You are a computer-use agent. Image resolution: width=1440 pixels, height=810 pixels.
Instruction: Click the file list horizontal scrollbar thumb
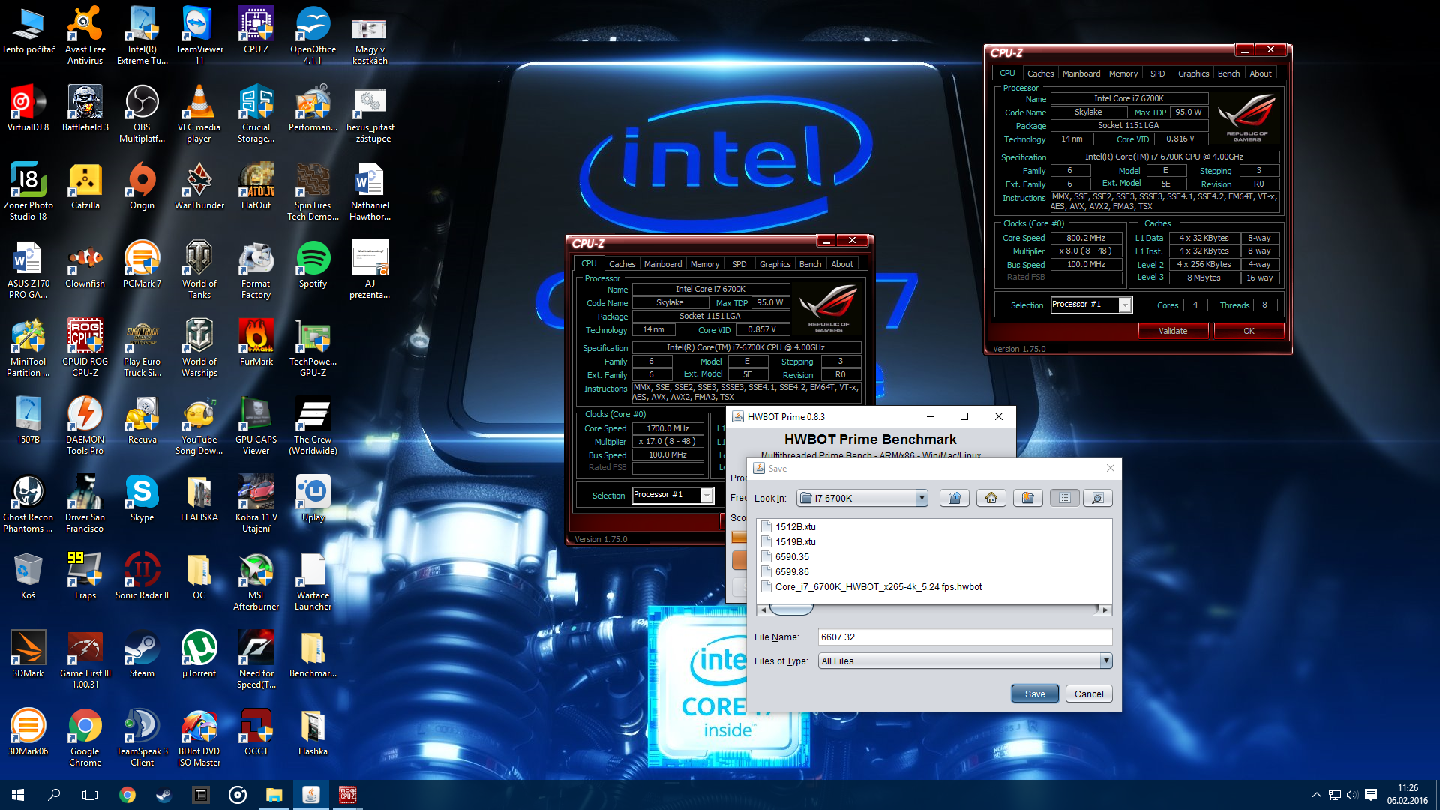(x=791, y=610)
